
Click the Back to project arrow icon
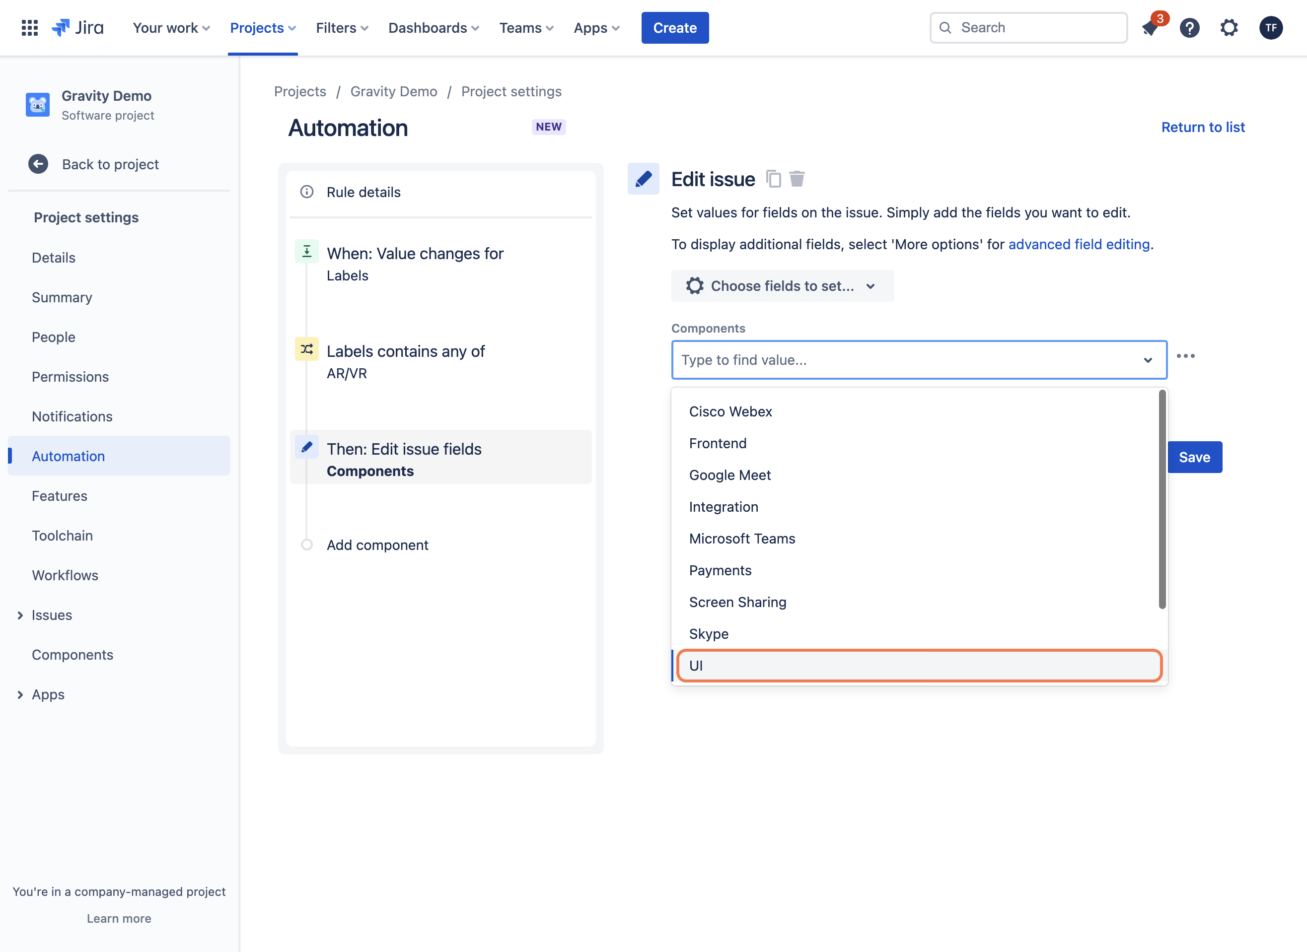pyautogui.click(x=38, y=164)
